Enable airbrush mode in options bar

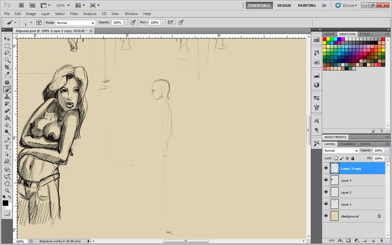(x=170, y=22)
